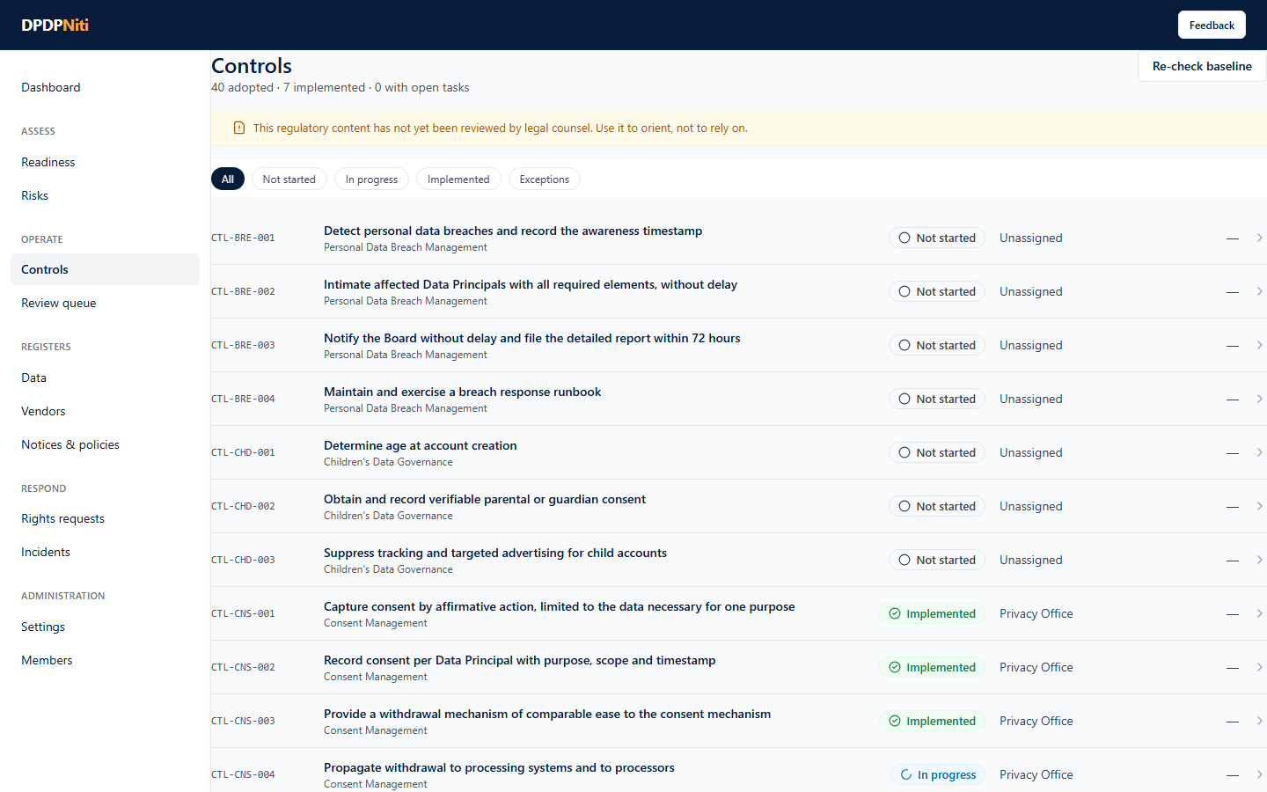Click the Not started badge for CTL-CHD-002

936,506
